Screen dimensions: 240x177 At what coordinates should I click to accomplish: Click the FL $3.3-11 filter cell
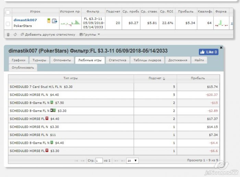pyautogui.click(x=93, y=23)
